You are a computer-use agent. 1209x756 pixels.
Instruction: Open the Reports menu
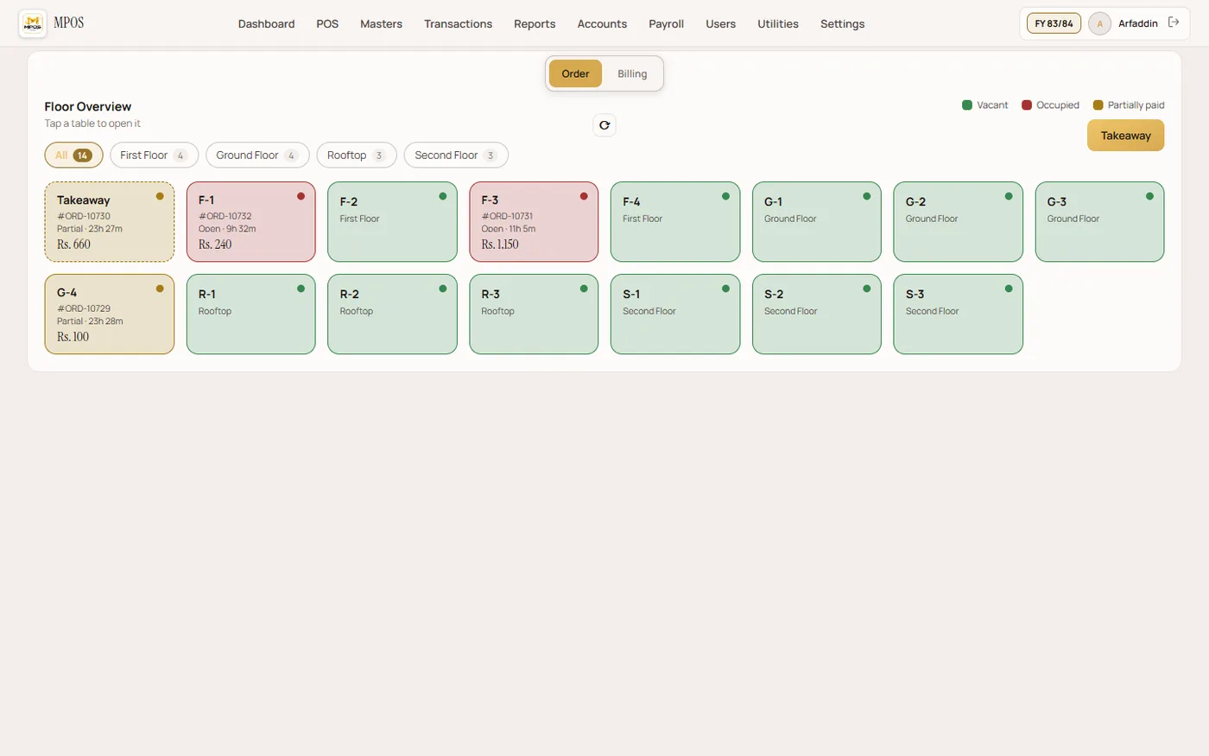[x=535, y=24]
